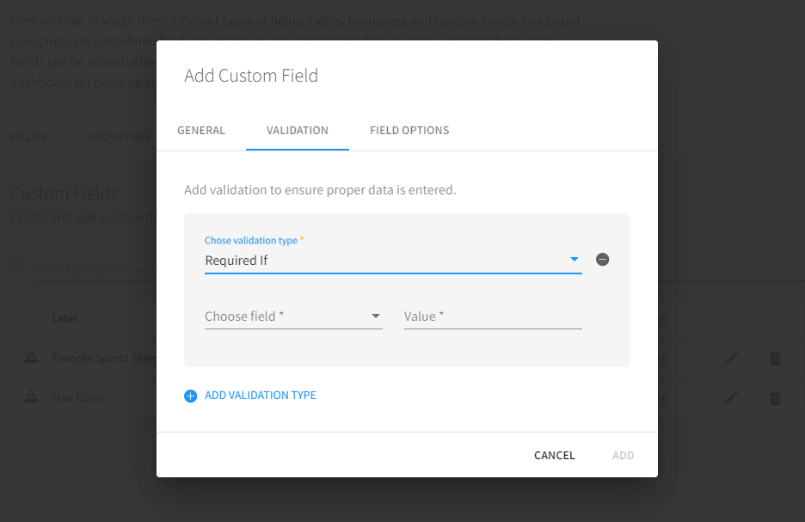The width and height of the screenshot is (805, 522).
Task: Open the Field Options tab
Action: click(409, 131)
